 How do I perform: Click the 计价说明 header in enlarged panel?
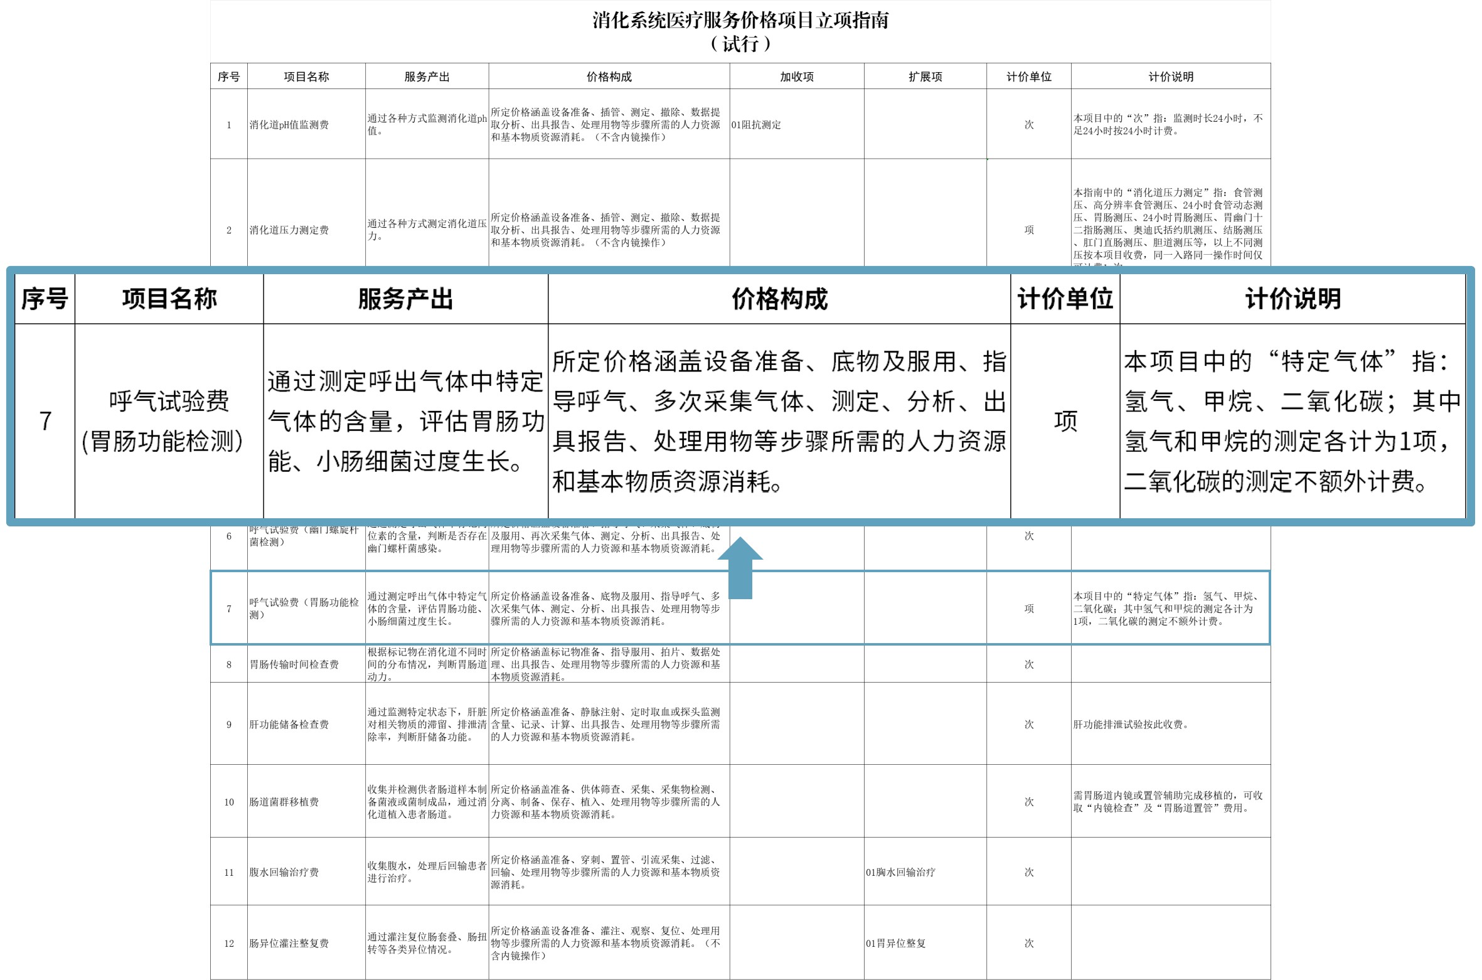pyautogui.click(x=1293, y=299)
